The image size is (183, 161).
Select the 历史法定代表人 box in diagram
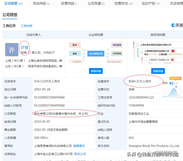coord(115,62)
